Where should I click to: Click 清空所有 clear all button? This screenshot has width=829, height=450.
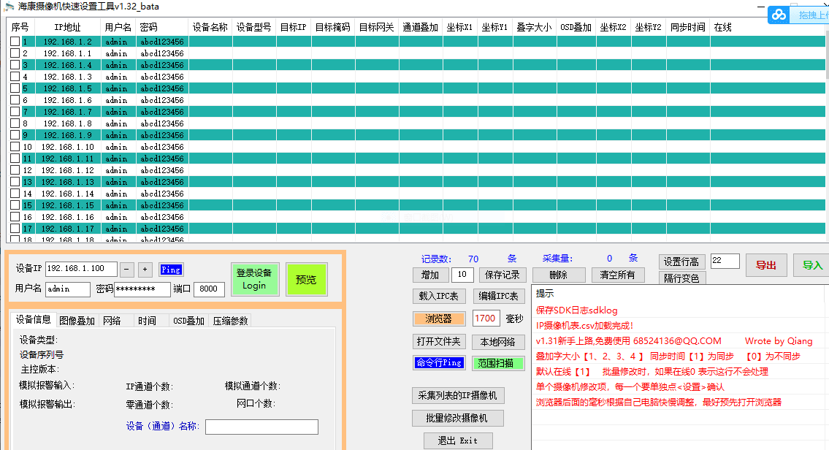tap(617, 275)
